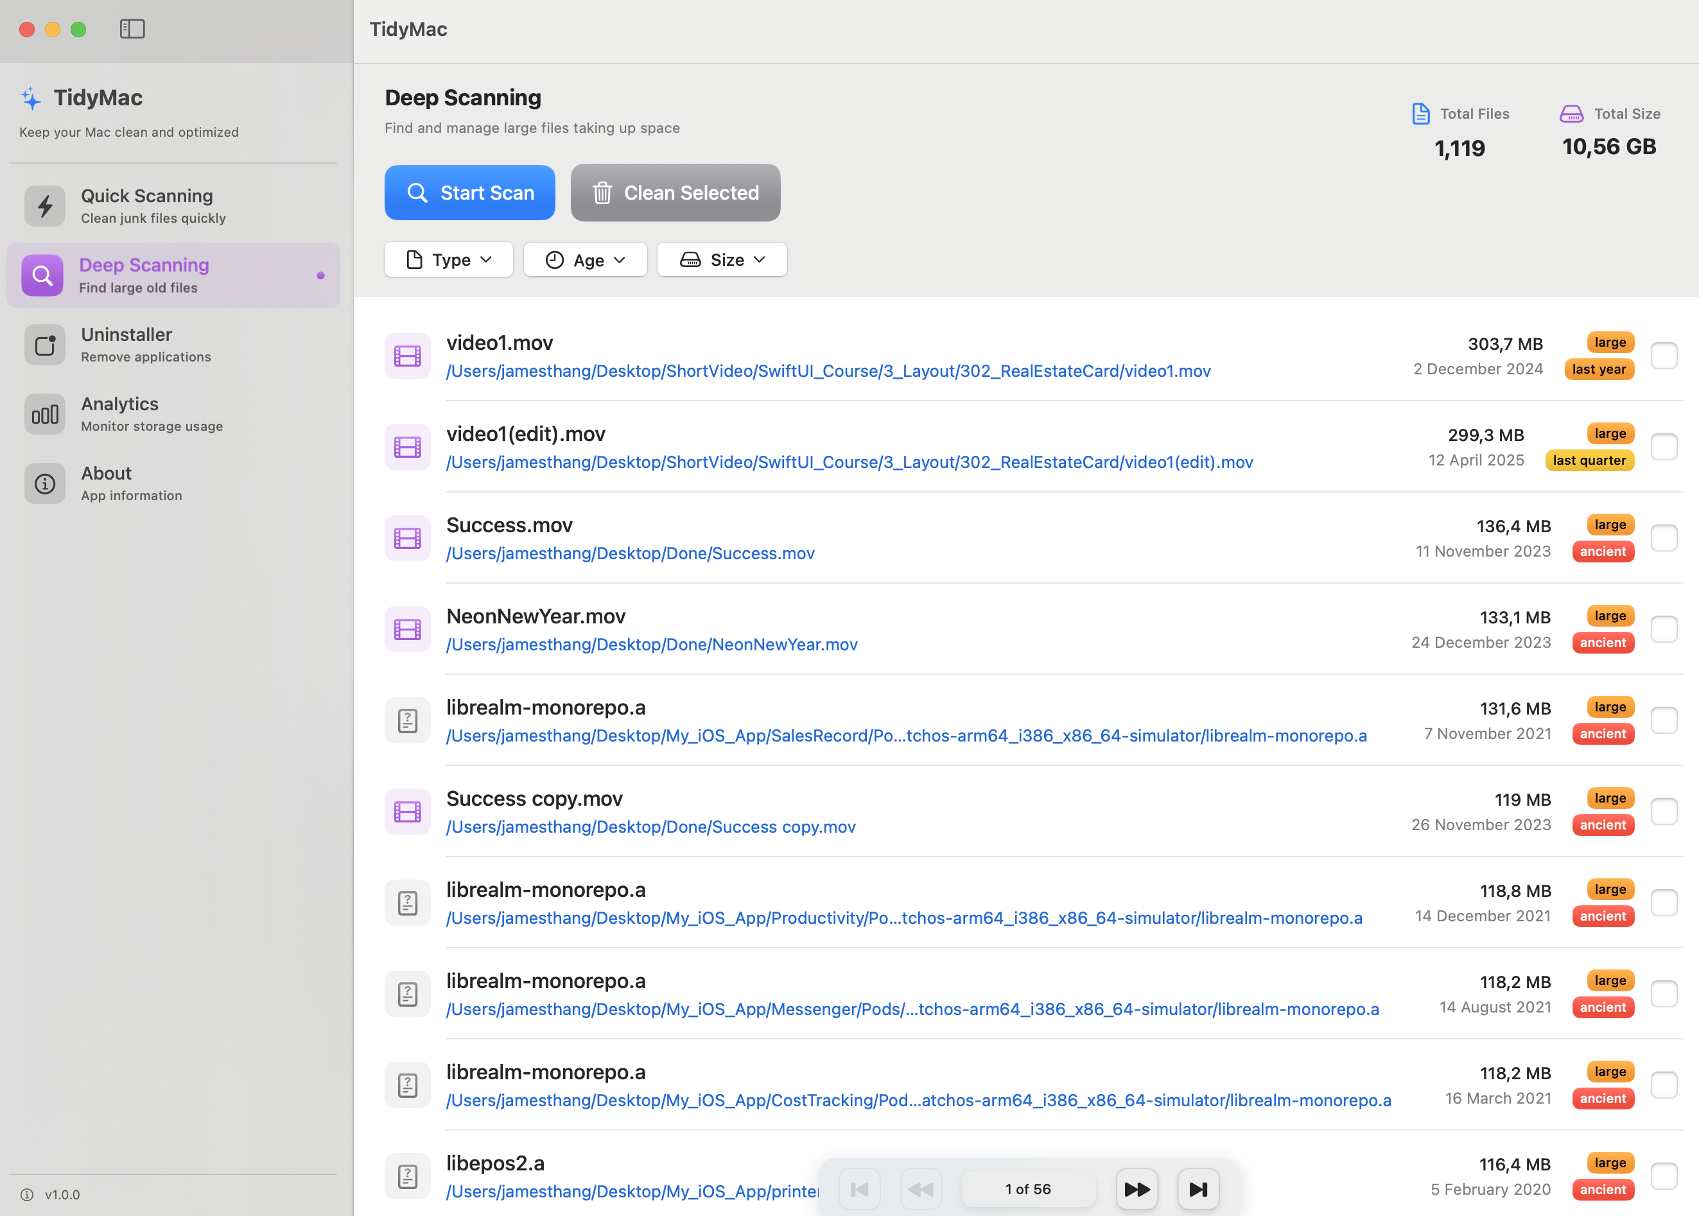
Task: Click the Quick Scanning lightning bolt icon
Action: (45, 206)
